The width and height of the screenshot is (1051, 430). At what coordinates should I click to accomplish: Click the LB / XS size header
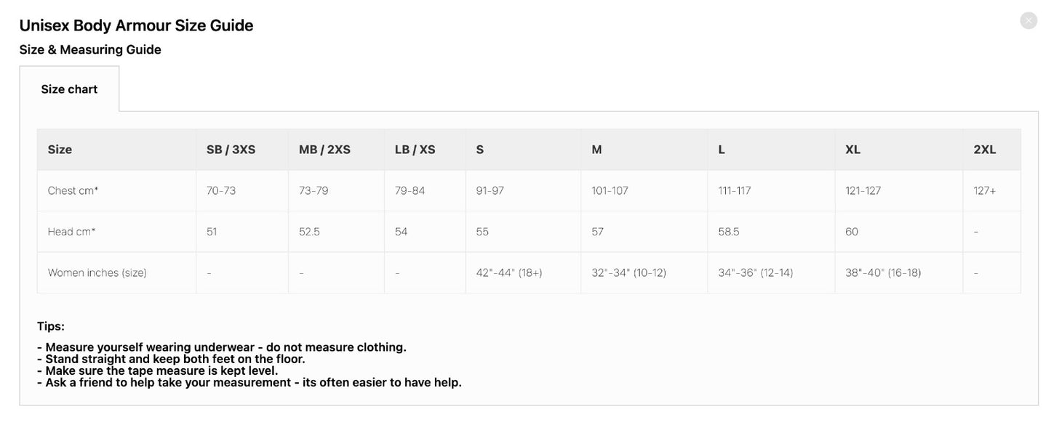pyautogui.click(x=414, y=149)
